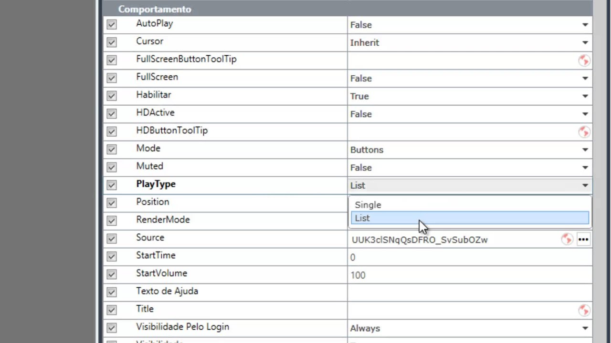Toggle the FullScreen checkbox

112,78
